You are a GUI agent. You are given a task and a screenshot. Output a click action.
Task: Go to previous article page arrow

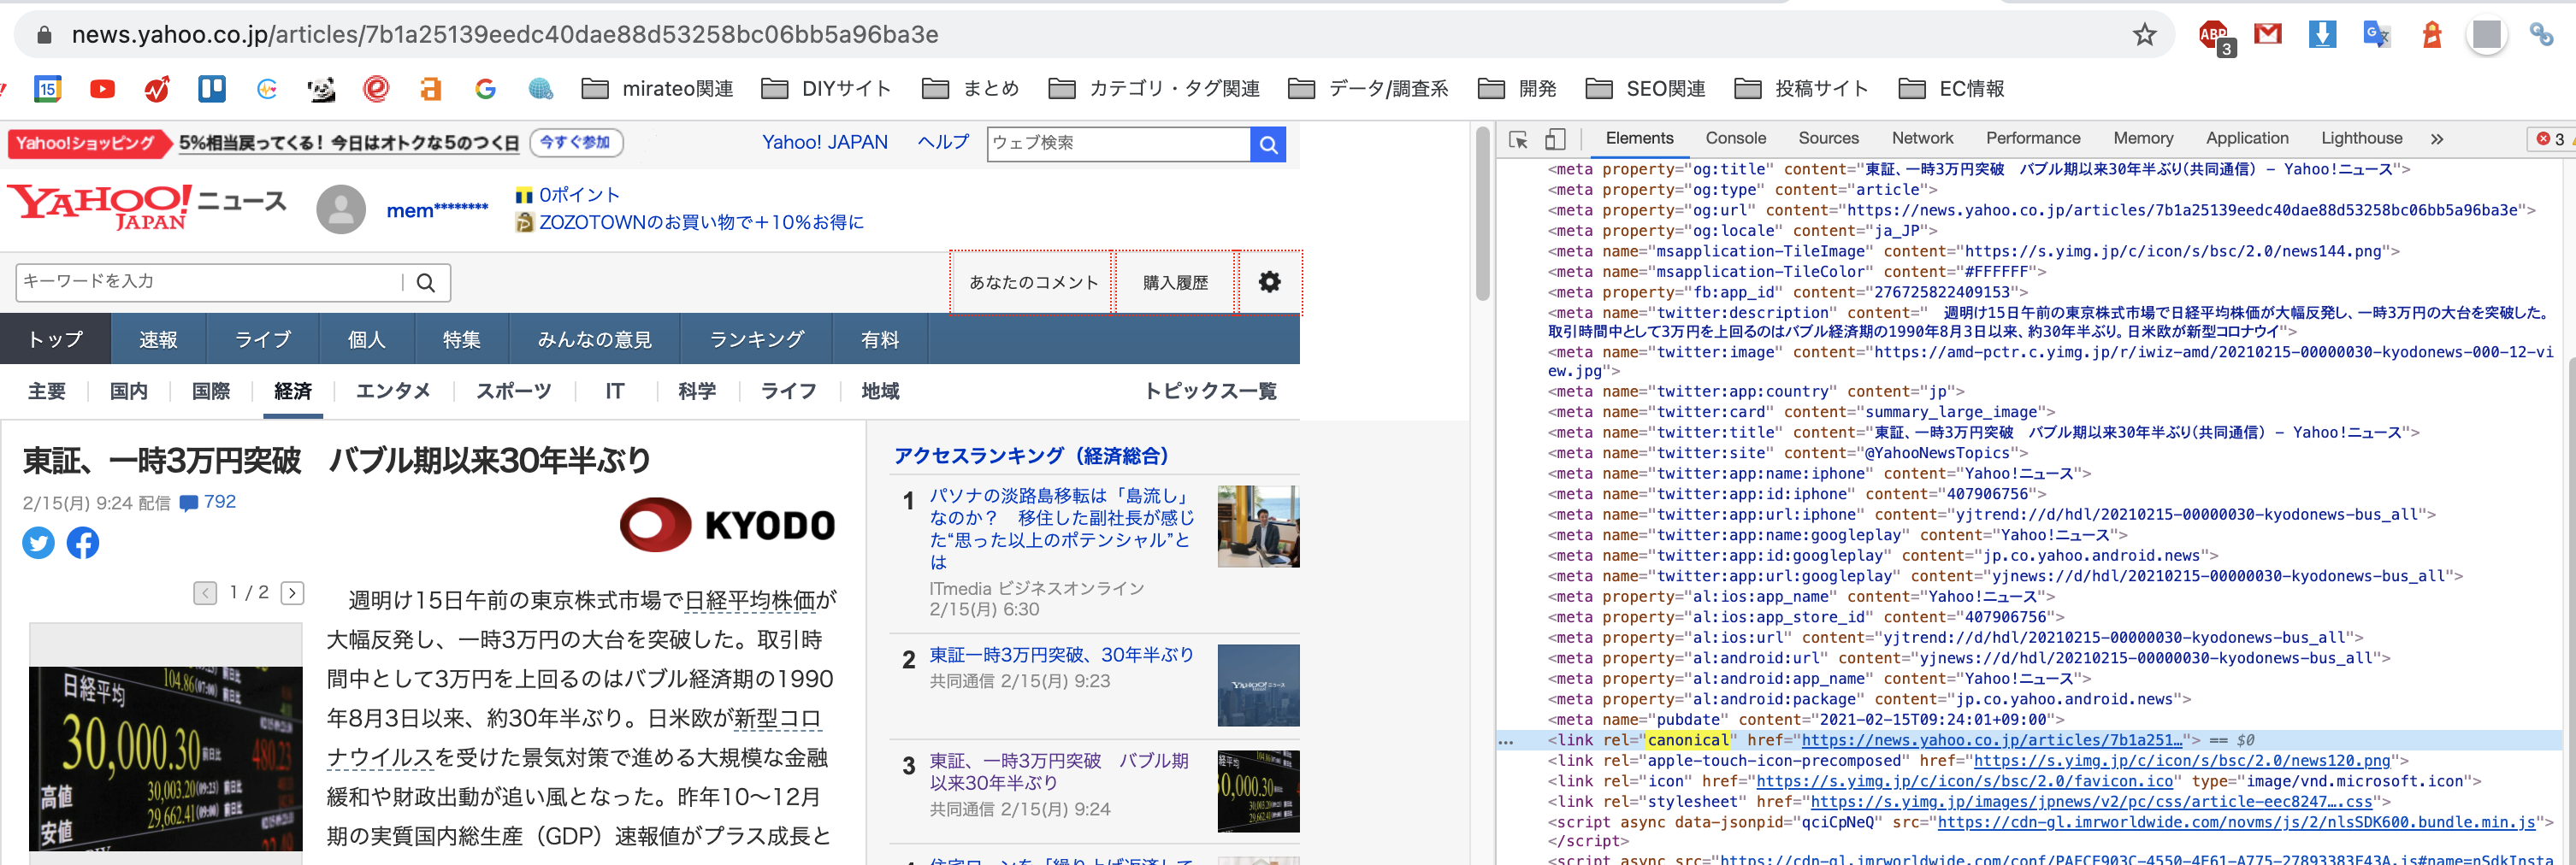pos(205,593)
